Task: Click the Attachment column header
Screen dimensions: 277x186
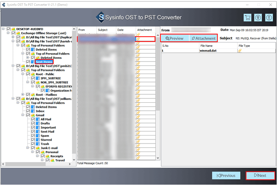Action: pyautogui.click(x=146, y=30)
